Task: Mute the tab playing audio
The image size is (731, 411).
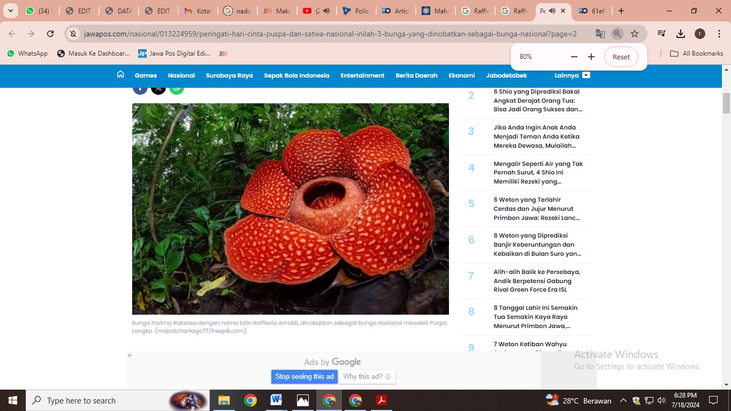Action: tap(552, 10)
